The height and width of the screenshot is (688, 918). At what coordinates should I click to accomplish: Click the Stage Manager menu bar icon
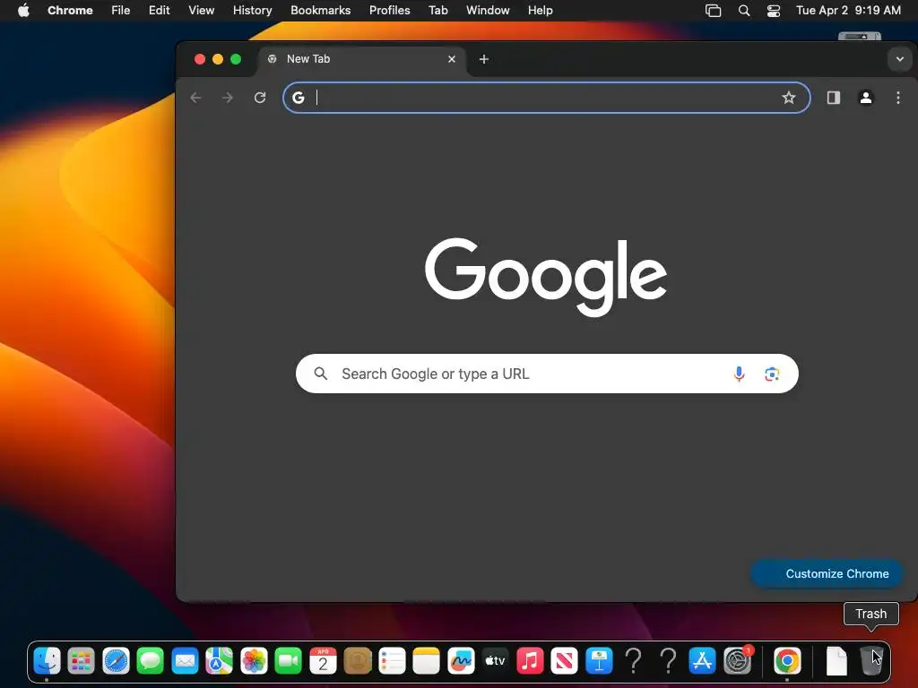(x=713, y=11)
